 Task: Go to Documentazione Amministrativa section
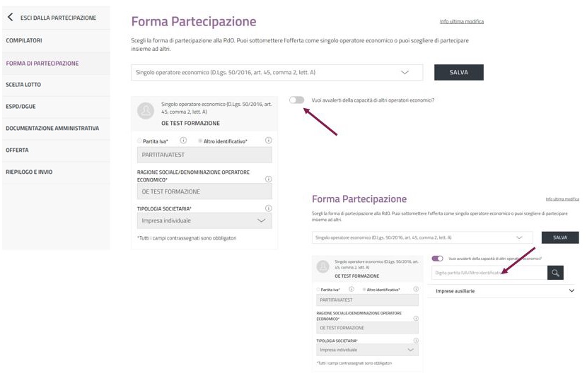point(52,129)
